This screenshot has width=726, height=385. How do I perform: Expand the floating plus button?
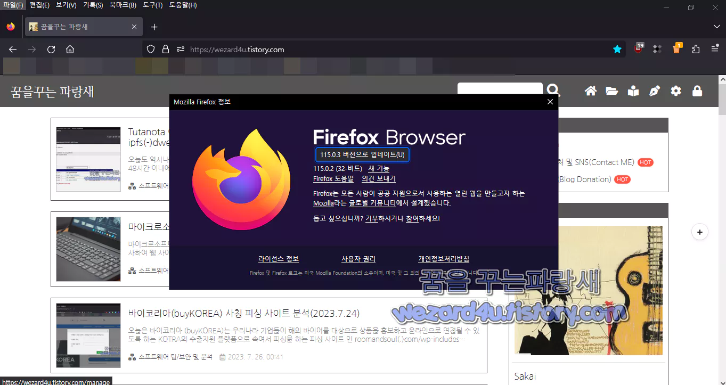tap(699, 232)
